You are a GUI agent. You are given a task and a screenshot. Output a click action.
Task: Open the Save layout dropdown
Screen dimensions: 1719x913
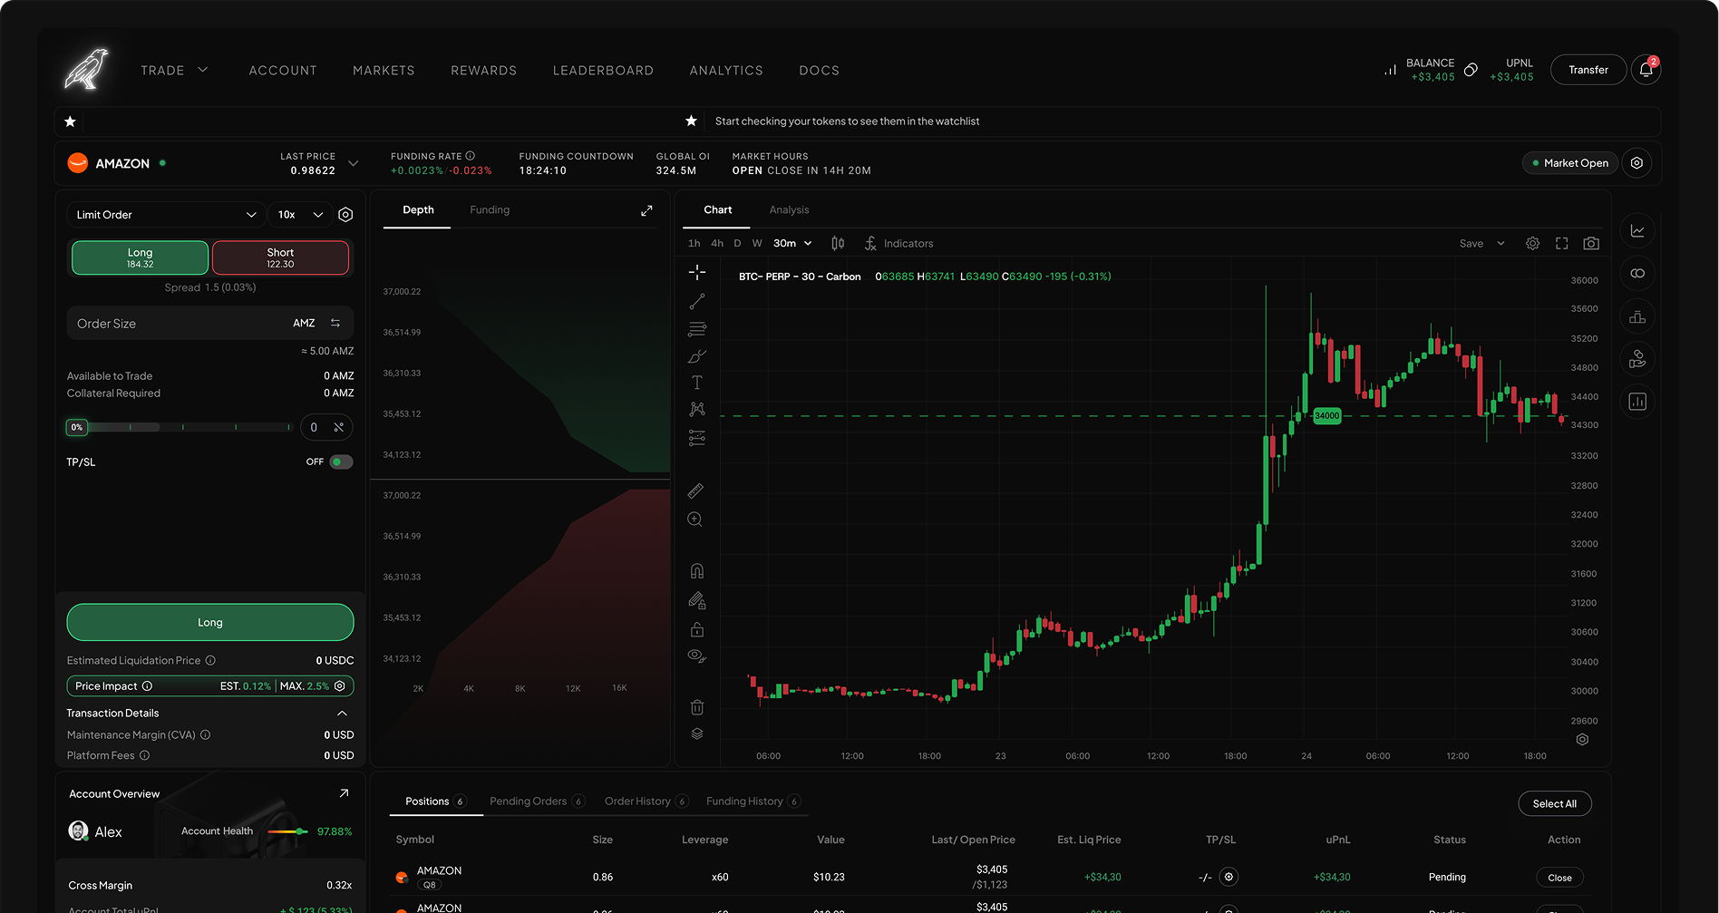pos(1482,243)
